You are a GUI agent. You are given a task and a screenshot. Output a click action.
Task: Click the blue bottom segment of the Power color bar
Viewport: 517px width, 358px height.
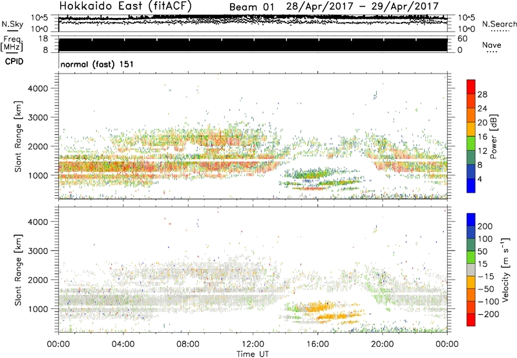click(x=471, y=185)
